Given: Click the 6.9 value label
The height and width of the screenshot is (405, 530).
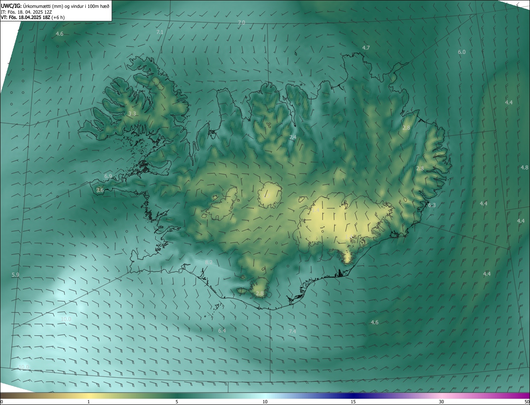Looking at the screenshot, I should (x=108, y=176).
